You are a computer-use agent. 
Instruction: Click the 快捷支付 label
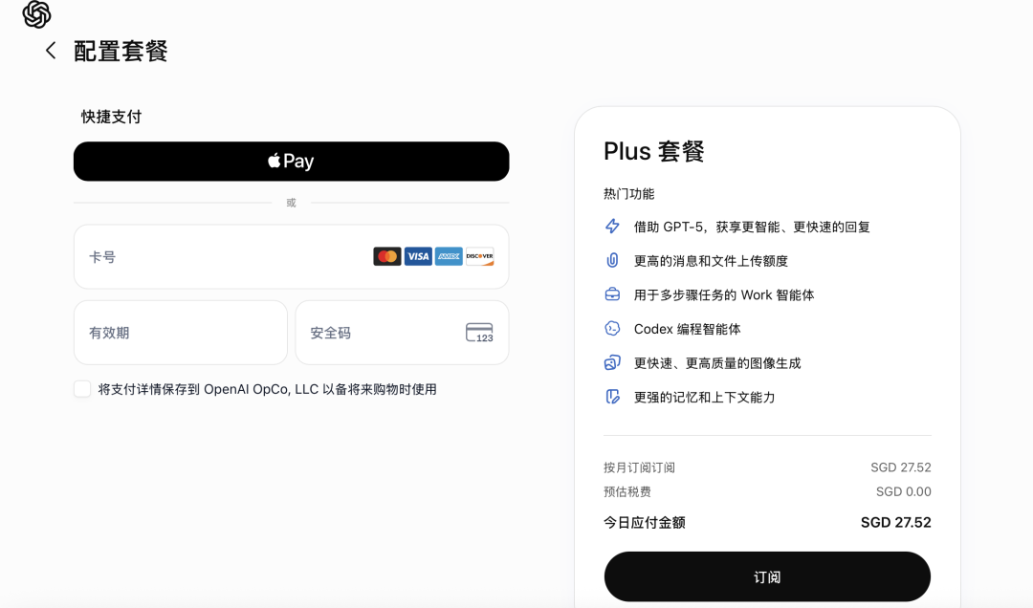coord(111,118)
